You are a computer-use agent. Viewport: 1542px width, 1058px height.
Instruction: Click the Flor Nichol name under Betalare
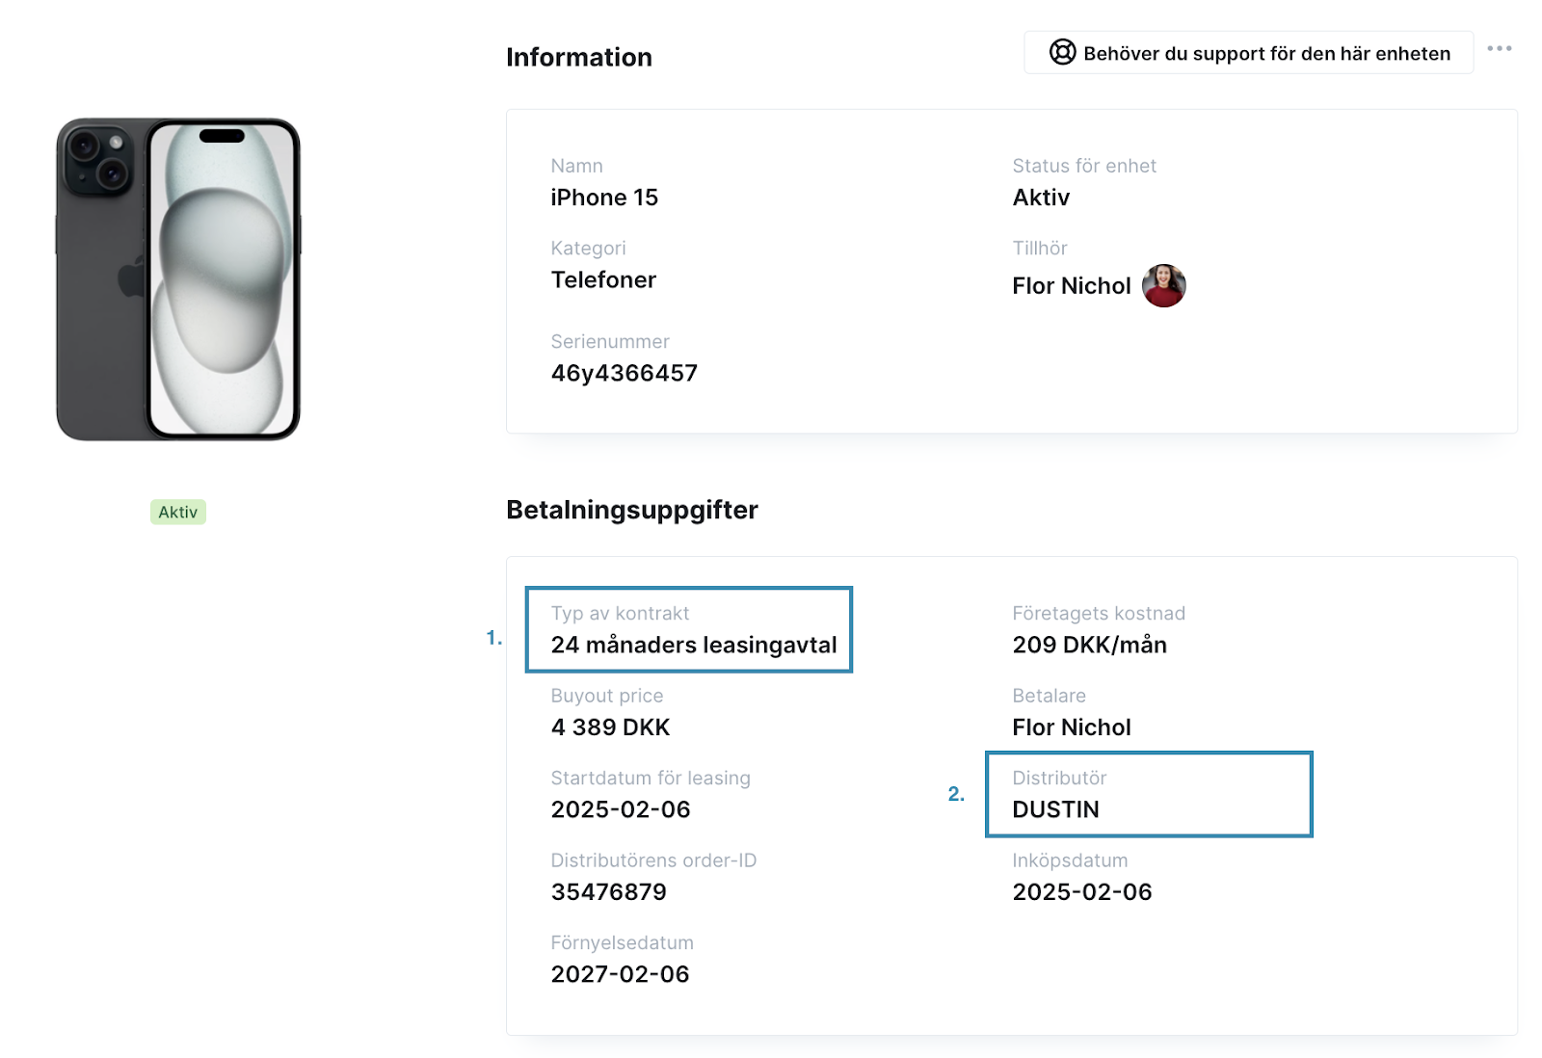[x=1071, y=727]
